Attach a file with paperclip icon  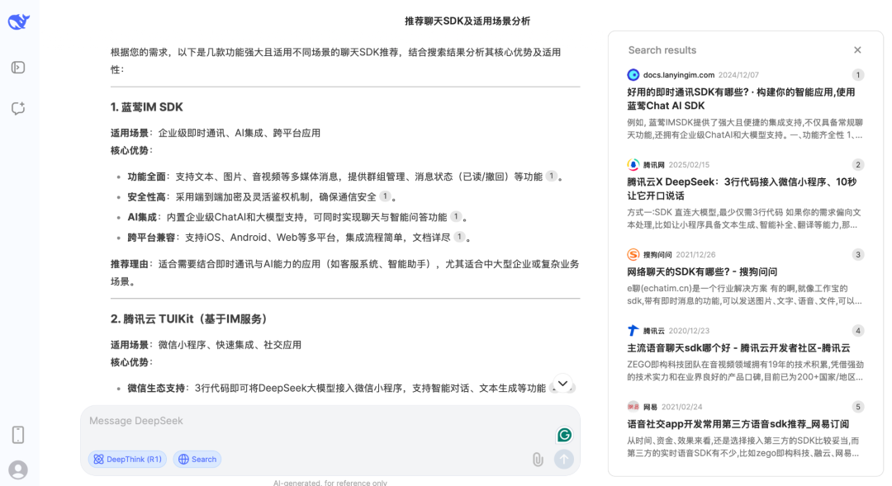pos(538,460)
